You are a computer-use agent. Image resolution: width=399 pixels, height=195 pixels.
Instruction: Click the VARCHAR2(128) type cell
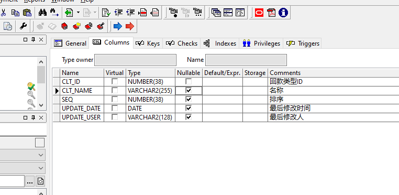click(150, 117)
